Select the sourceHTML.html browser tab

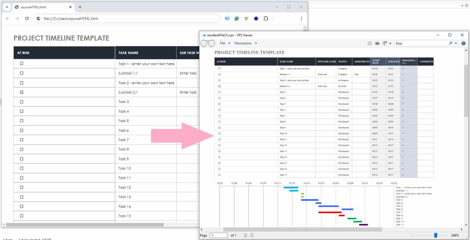coord(43,7)
